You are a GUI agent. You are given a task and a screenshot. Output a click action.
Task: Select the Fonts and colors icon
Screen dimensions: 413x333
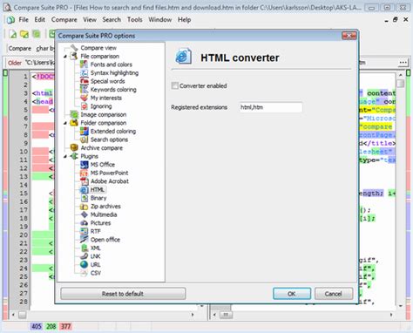pyautogui.click(x=84, y=65)
